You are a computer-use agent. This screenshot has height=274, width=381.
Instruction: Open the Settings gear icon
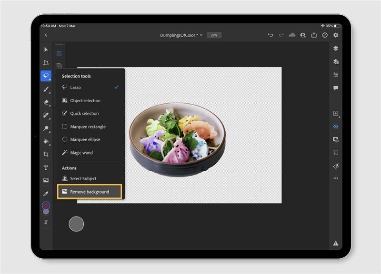336,35
